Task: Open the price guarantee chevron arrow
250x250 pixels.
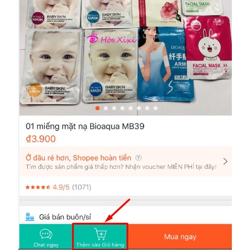Action: (x=225, y=162)
